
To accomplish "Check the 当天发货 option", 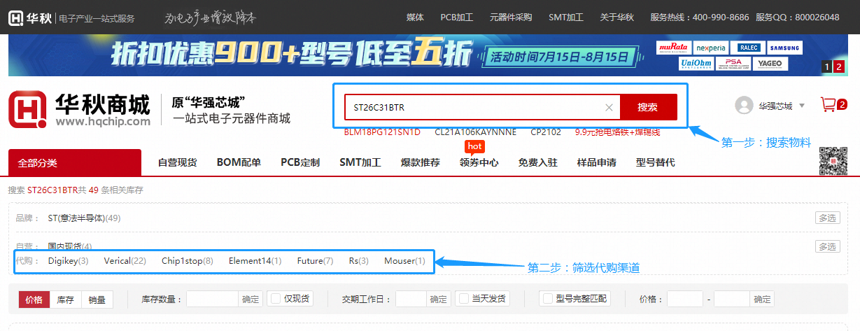I will (463, 299).
